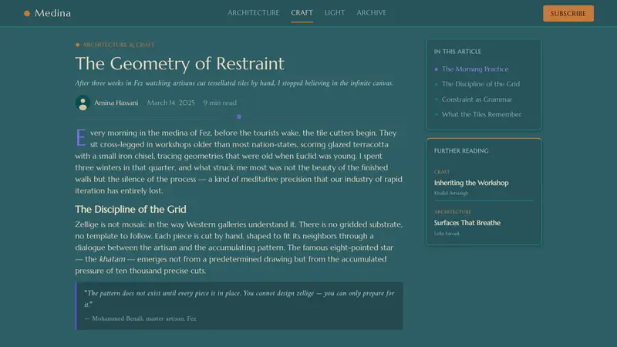Click the Architecture & Craft category label
The width and height of the screenshot is (617, 347).
pos(119,45)
